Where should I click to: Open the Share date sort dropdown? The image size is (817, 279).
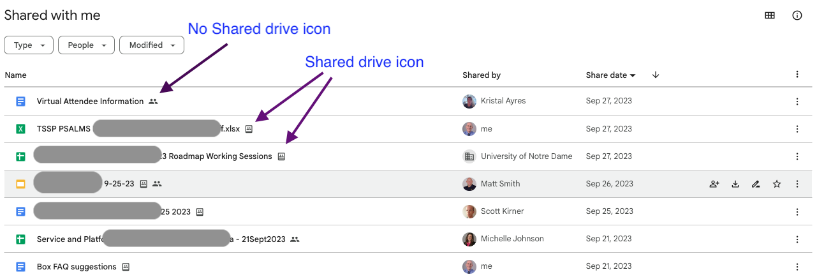(x=611, y=75)
